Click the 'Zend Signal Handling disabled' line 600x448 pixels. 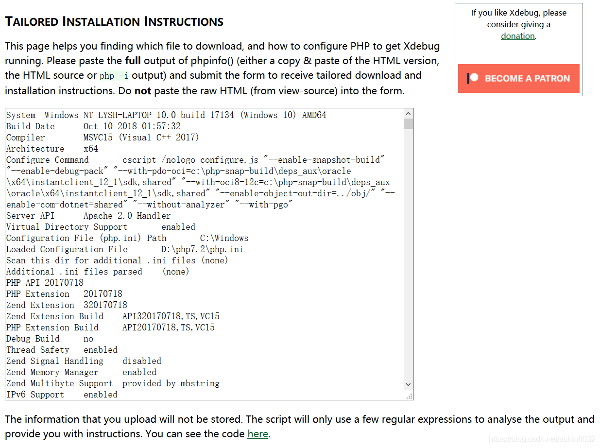click(84, 361)
